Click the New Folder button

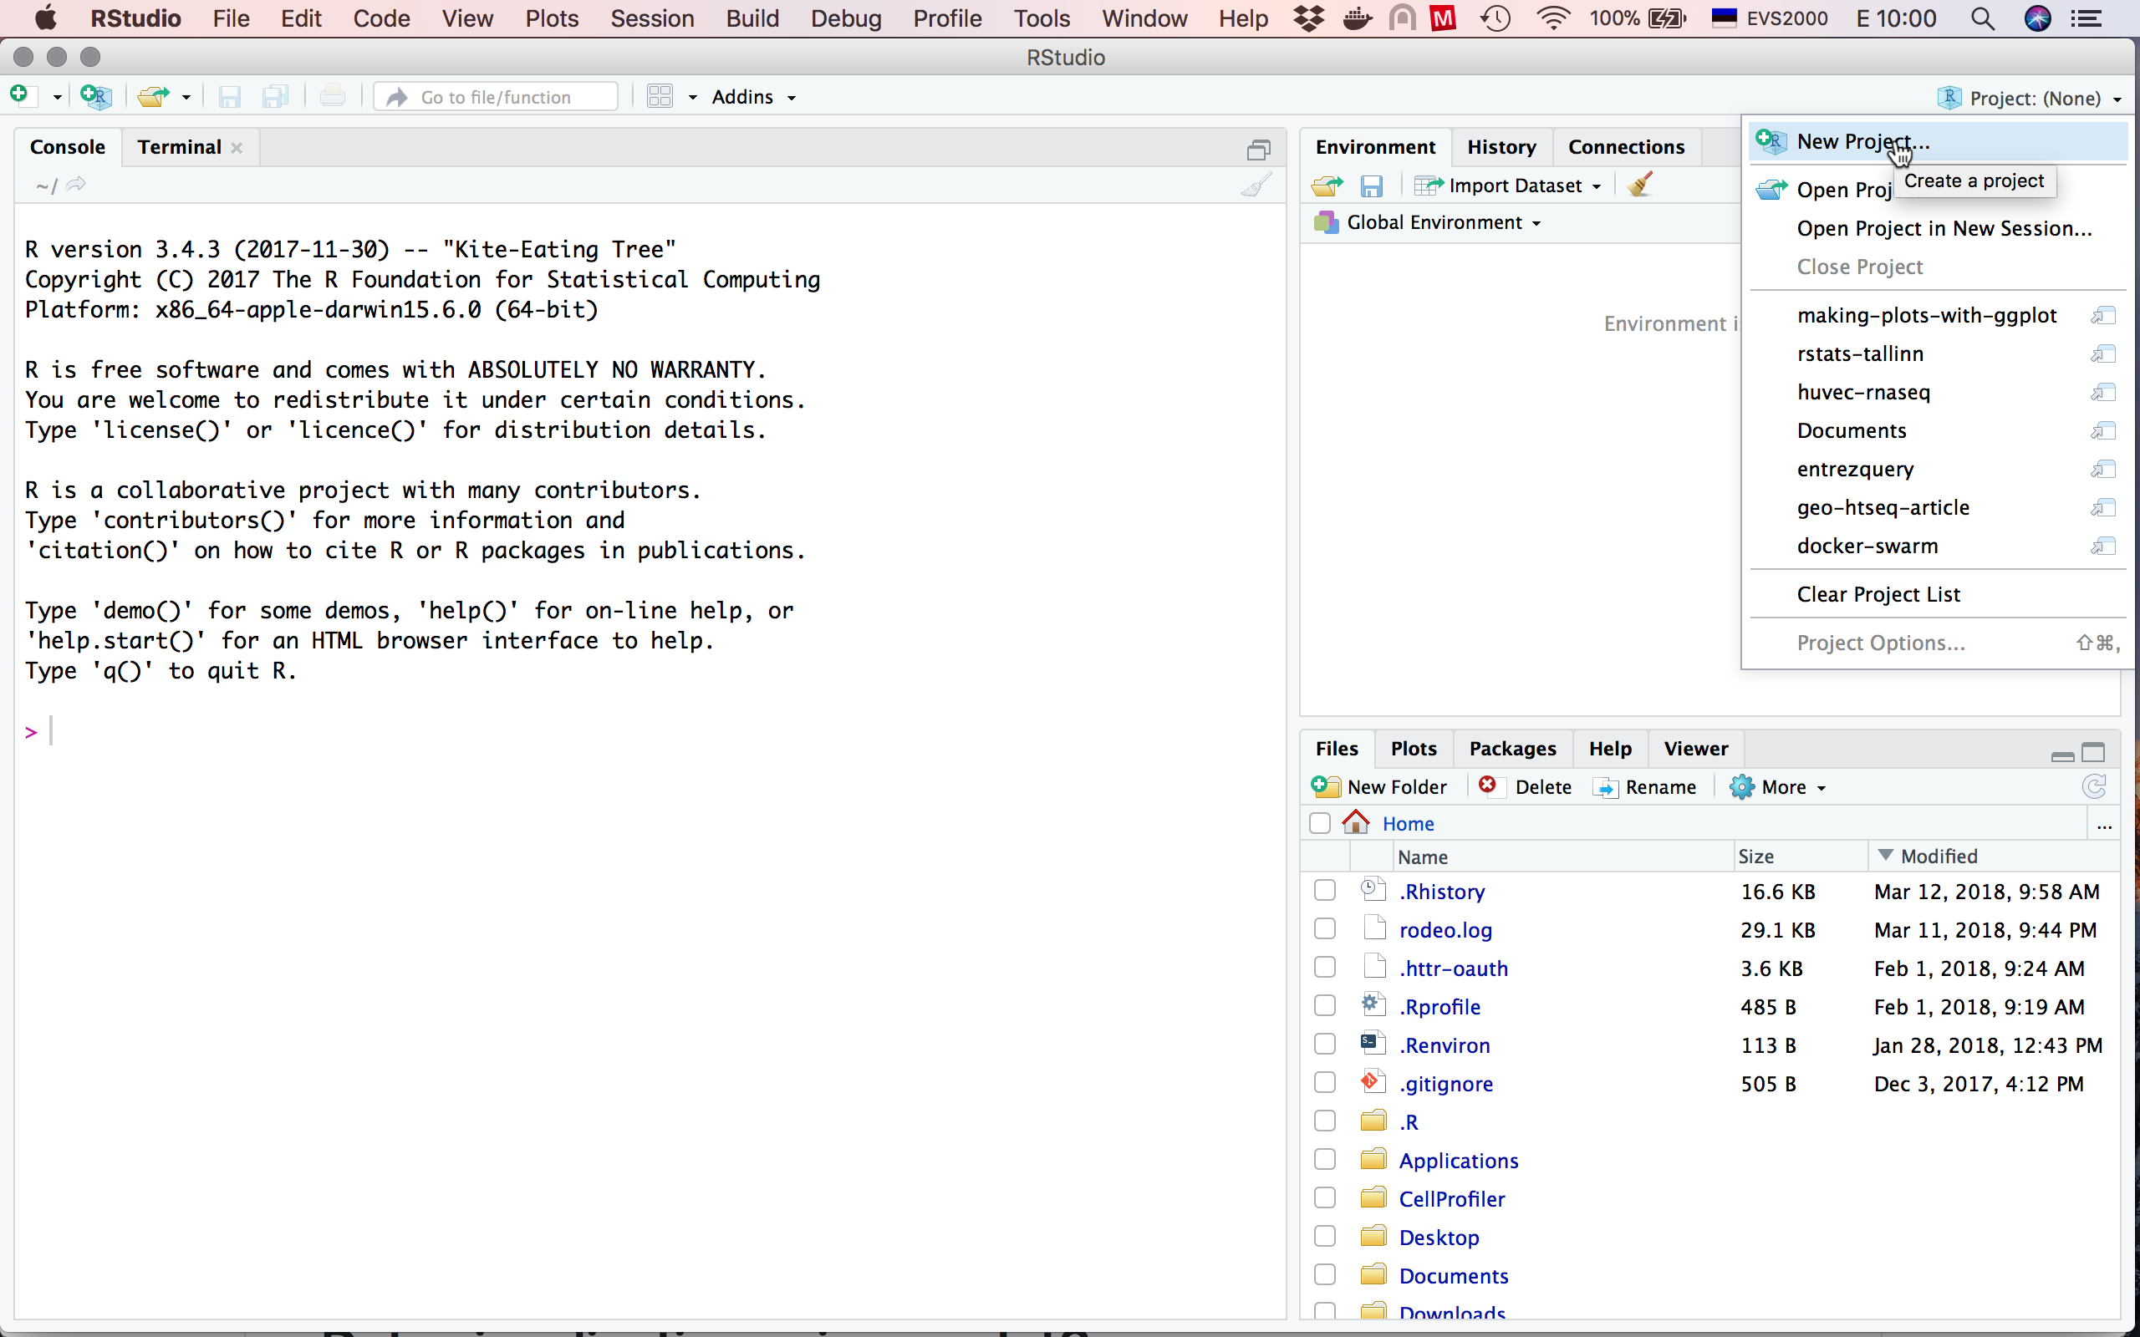pyautogui.click(x=1379, y=786)
